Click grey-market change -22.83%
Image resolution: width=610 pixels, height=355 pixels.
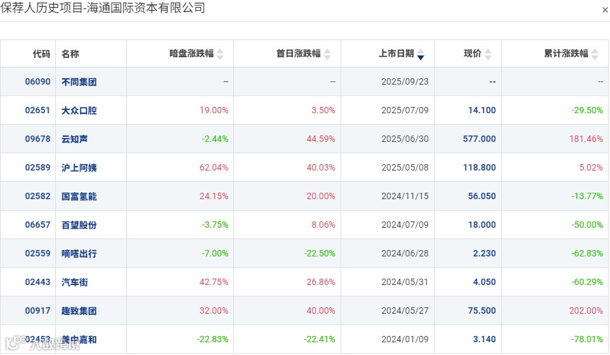point(212,339)
